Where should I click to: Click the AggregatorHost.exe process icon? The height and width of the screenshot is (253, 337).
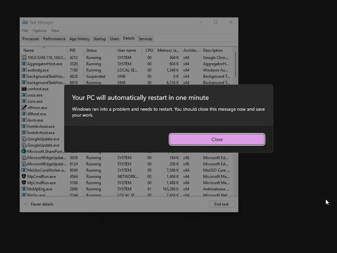pyautogui.click(x=24, y=64)
